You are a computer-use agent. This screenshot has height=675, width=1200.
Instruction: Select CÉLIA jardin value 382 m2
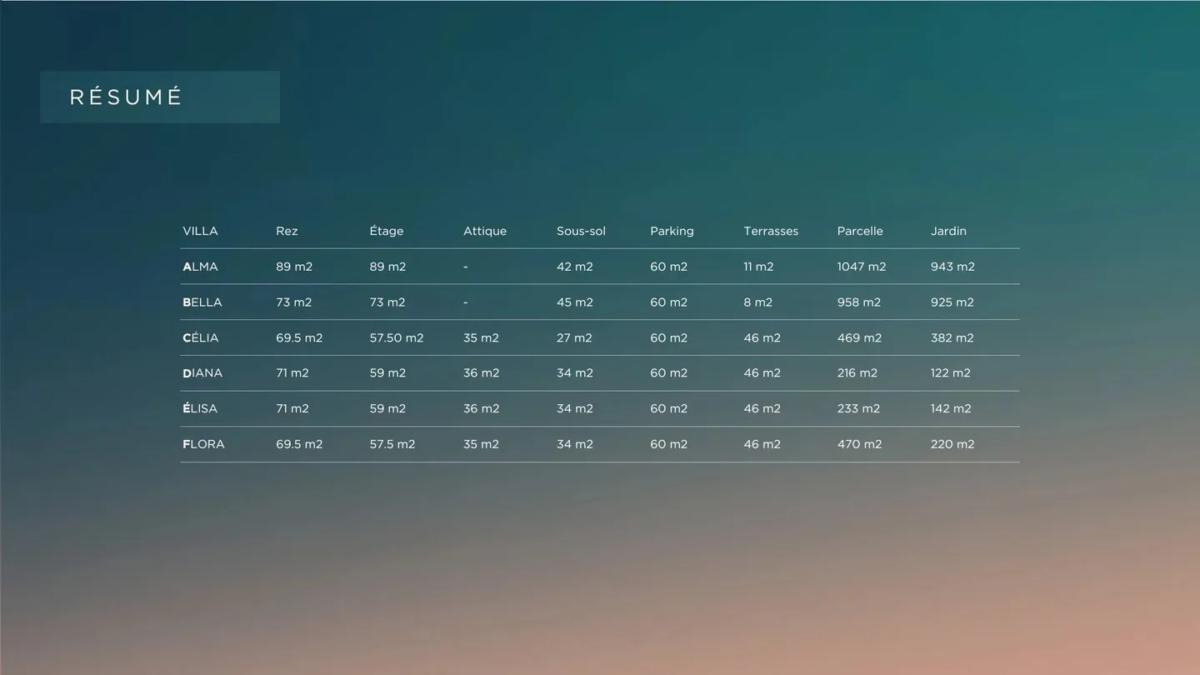tap(952, 337)
